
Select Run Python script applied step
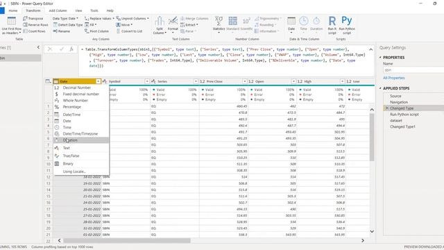pos(404,115)
